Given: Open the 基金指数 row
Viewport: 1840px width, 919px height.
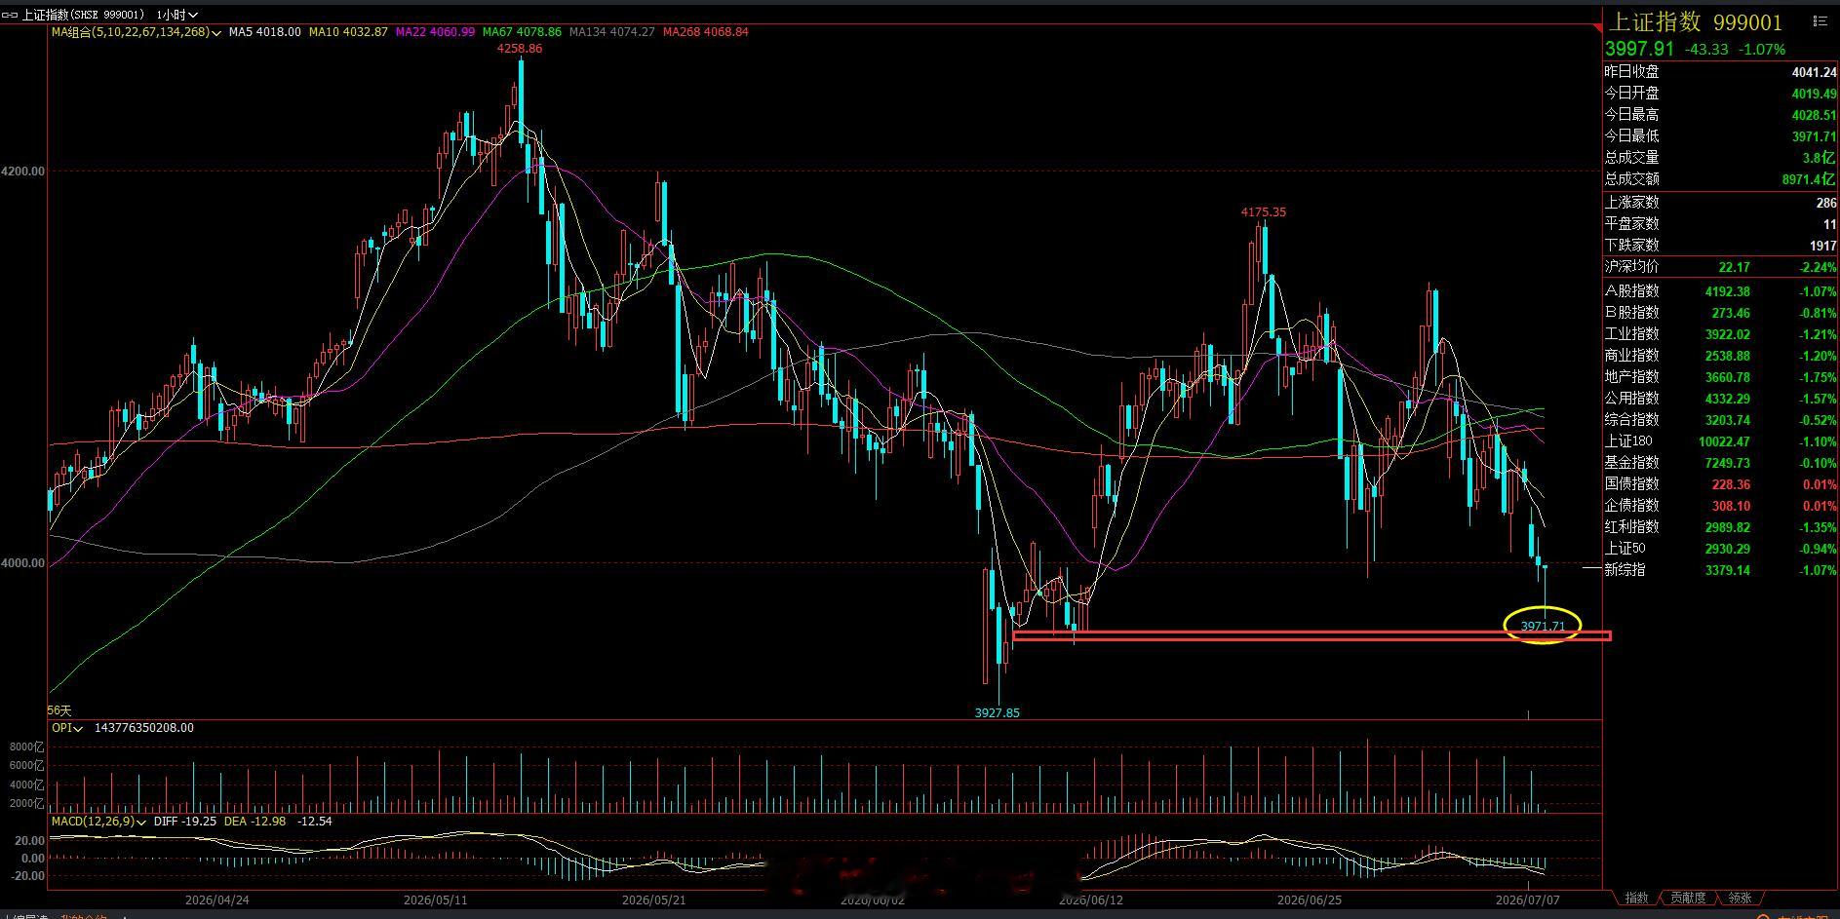Looking at the screenshot, I should coord(1721,463).
